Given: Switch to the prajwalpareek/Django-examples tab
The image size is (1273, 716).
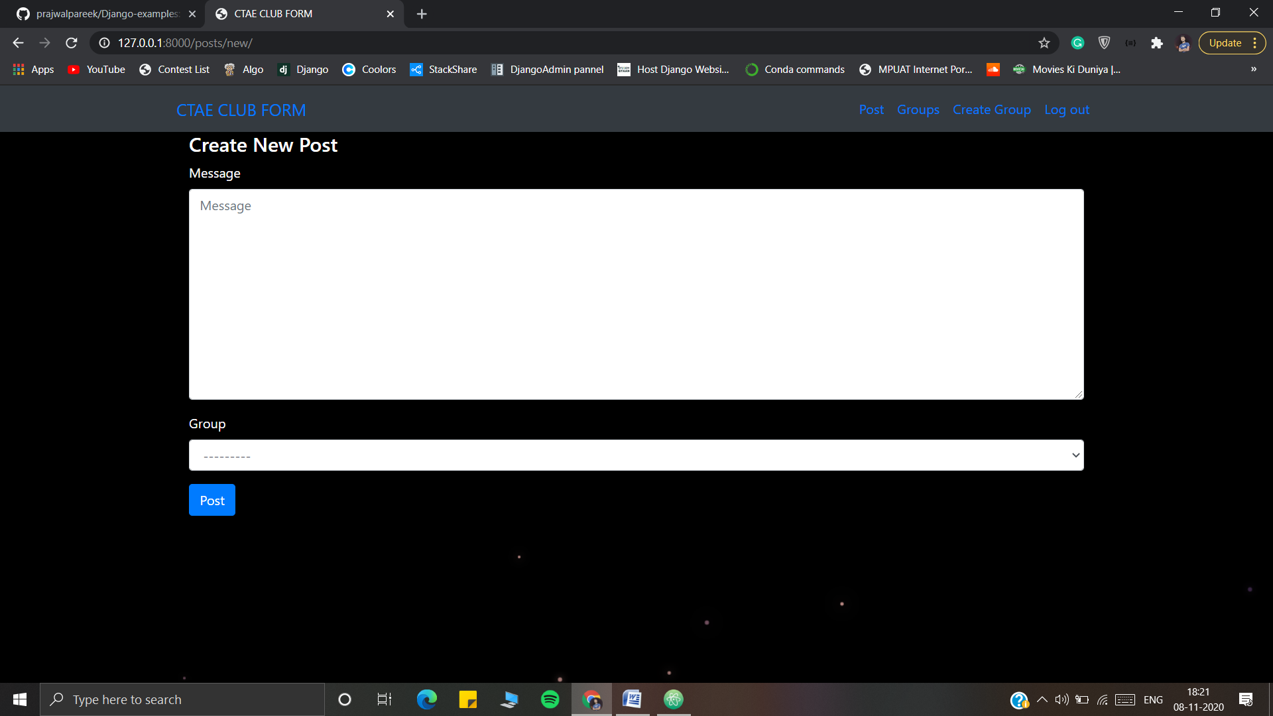Looking at the screenshot, I should point(106,14).
